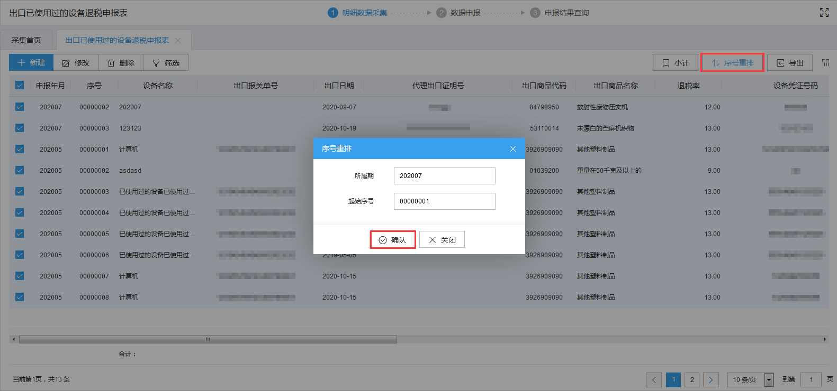This screenshot has height=391, width=837.
Task: Click the horizontal scrollbar thumb
Action: click(x=208, y=339)
